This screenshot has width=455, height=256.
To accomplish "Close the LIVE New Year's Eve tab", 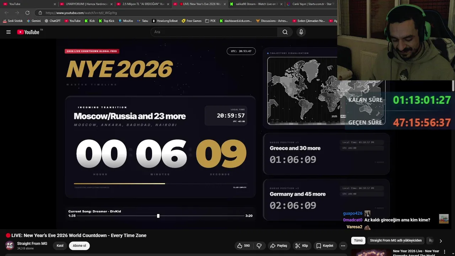I will pyautogui.click(x=225, y=4).
